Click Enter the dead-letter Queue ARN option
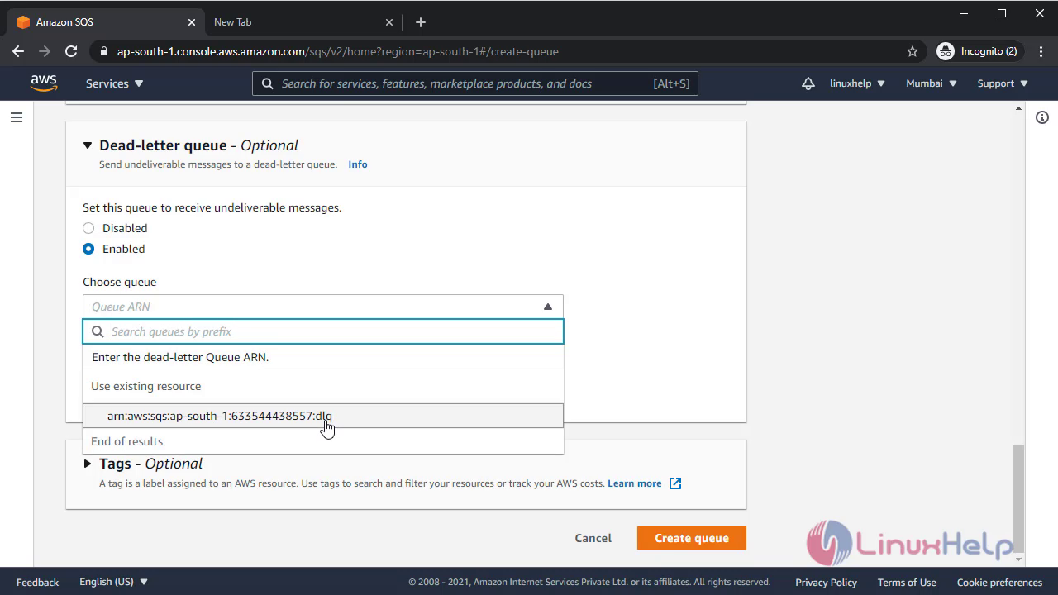Viewport: 1058px width, 595px height. coord(323,357)
